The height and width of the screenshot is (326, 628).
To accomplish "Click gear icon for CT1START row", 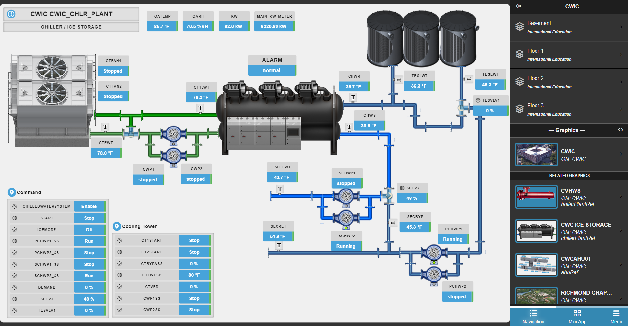I will point(120,240).
